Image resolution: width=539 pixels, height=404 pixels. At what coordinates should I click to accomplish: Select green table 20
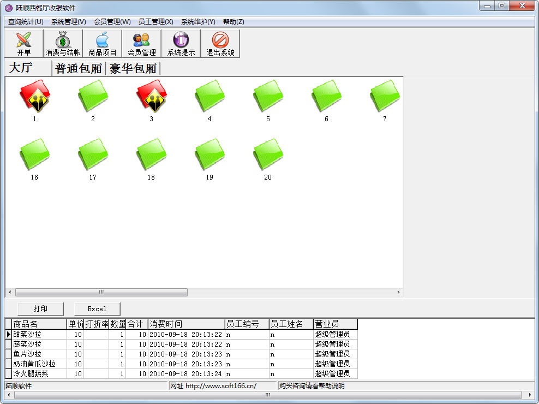coord(268,155)
